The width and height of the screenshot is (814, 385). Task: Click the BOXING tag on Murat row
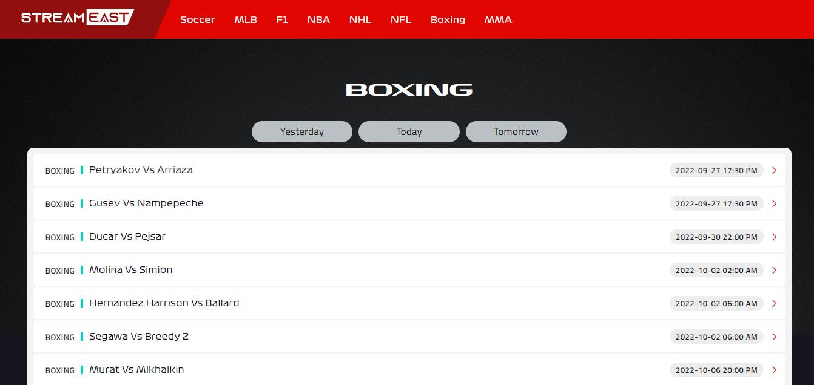tap(60, 371)
